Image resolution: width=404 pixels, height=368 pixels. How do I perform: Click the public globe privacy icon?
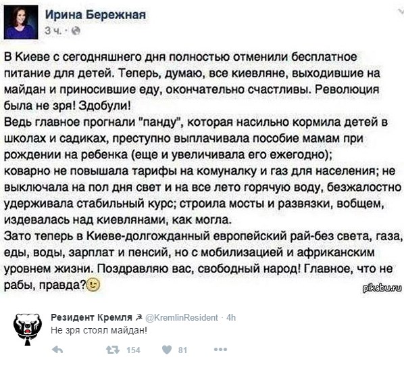tap(76, 31)
